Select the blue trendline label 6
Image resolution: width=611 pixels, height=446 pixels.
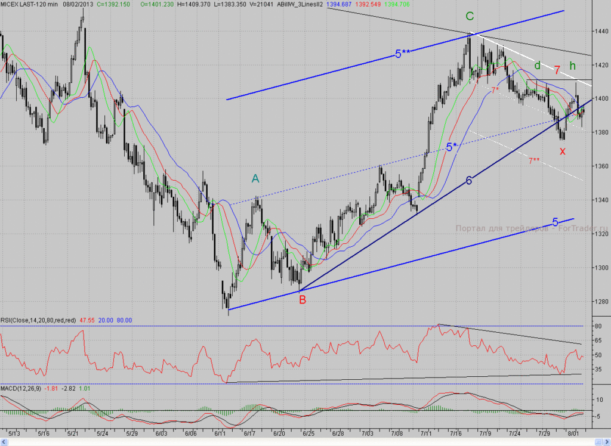[469, 180]
